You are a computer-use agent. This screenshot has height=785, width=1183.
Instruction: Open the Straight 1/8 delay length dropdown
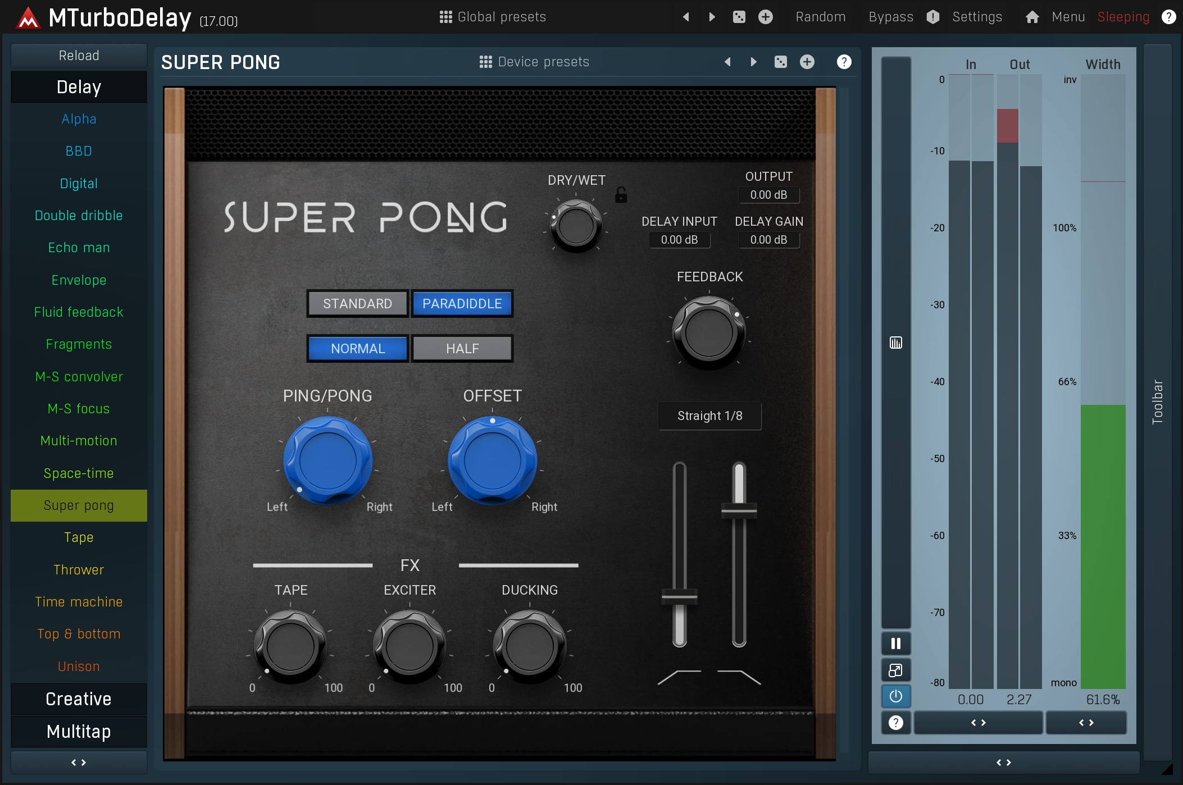click(x=709, y=416)
